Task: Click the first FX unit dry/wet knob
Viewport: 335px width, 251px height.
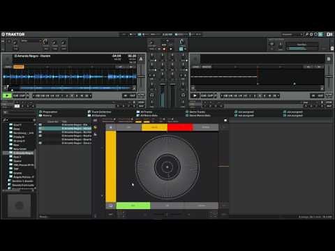Action: pos(15,43)
